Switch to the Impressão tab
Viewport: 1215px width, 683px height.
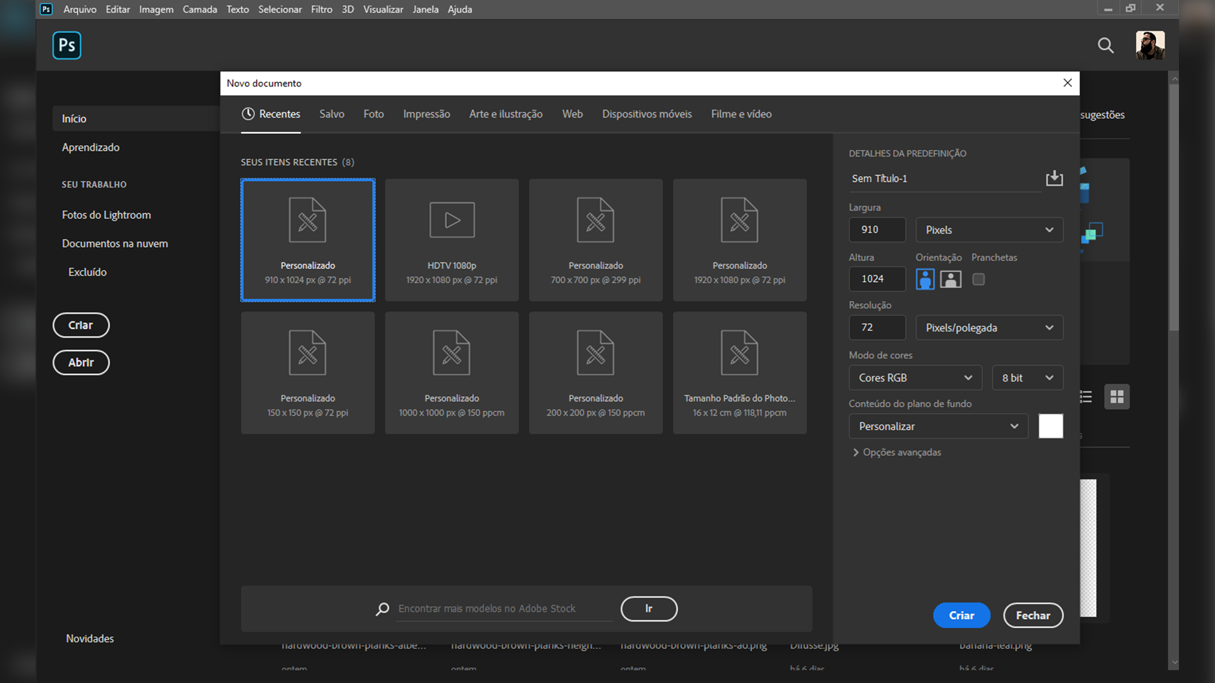pyautogui.click(x=427, y=114)
